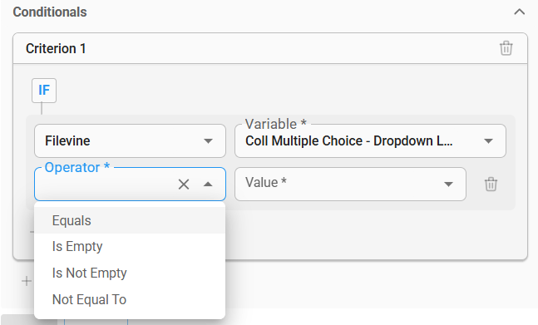The height and width of the screenshot is (325, 538).
Task: Close Operator list via up arrow
Action: pyautogui.click(x=208, y=184)
